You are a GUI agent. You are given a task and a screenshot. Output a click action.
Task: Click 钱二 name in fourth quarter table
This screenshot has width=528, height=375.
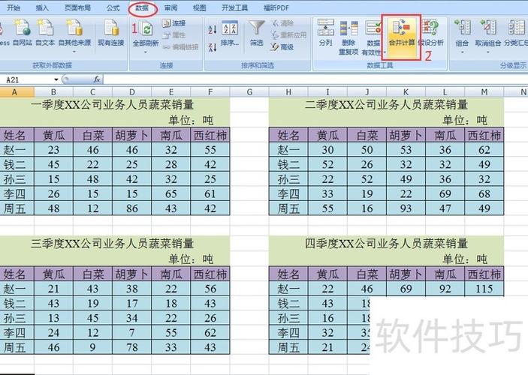[288, 303]
